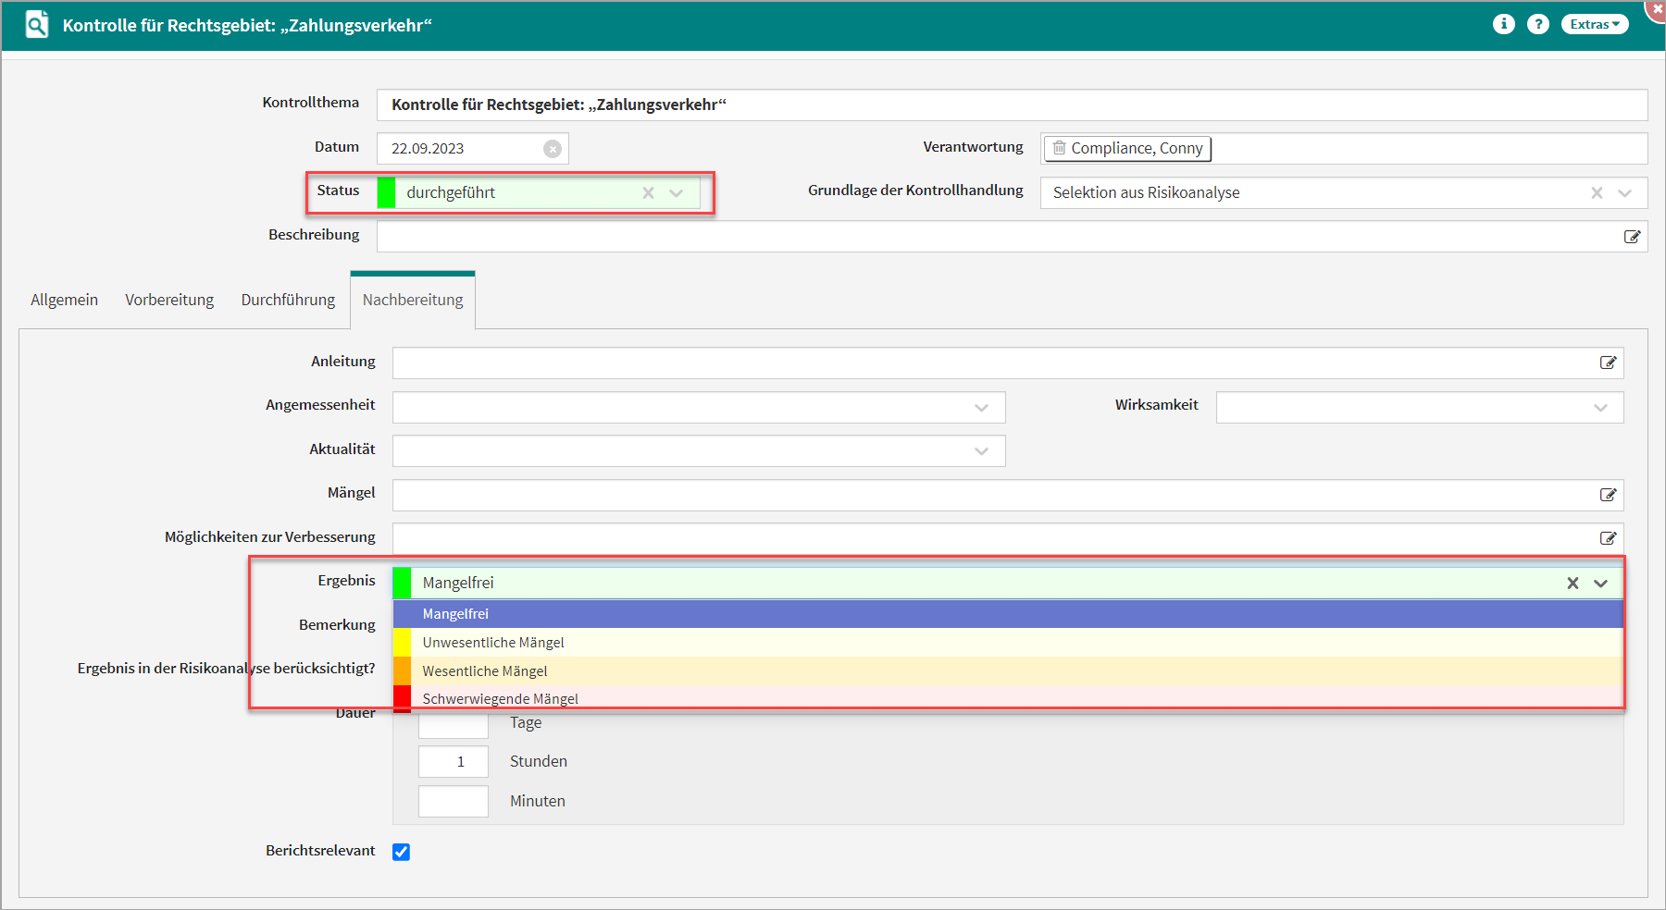The image size is (1666, 910).
Task: Toggle the Berichtsrelevant checkbox
Action: [x=401, y=852]
